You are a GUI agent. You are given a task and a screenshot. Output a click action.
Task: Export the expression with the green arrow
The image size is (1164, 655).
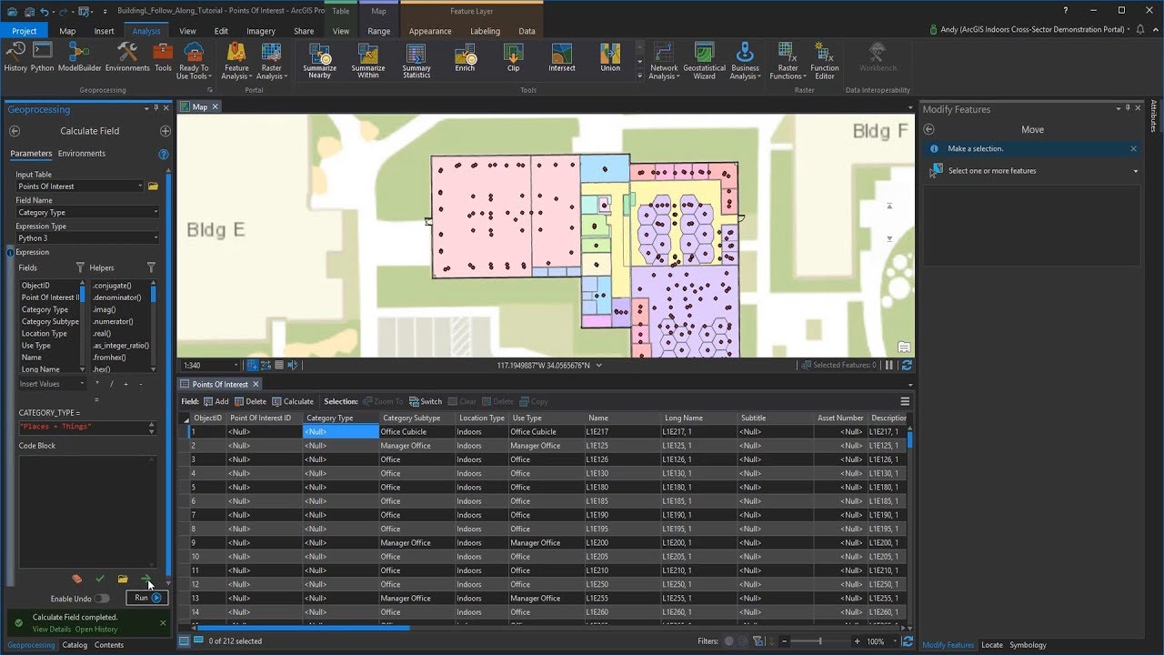point(145,579)
